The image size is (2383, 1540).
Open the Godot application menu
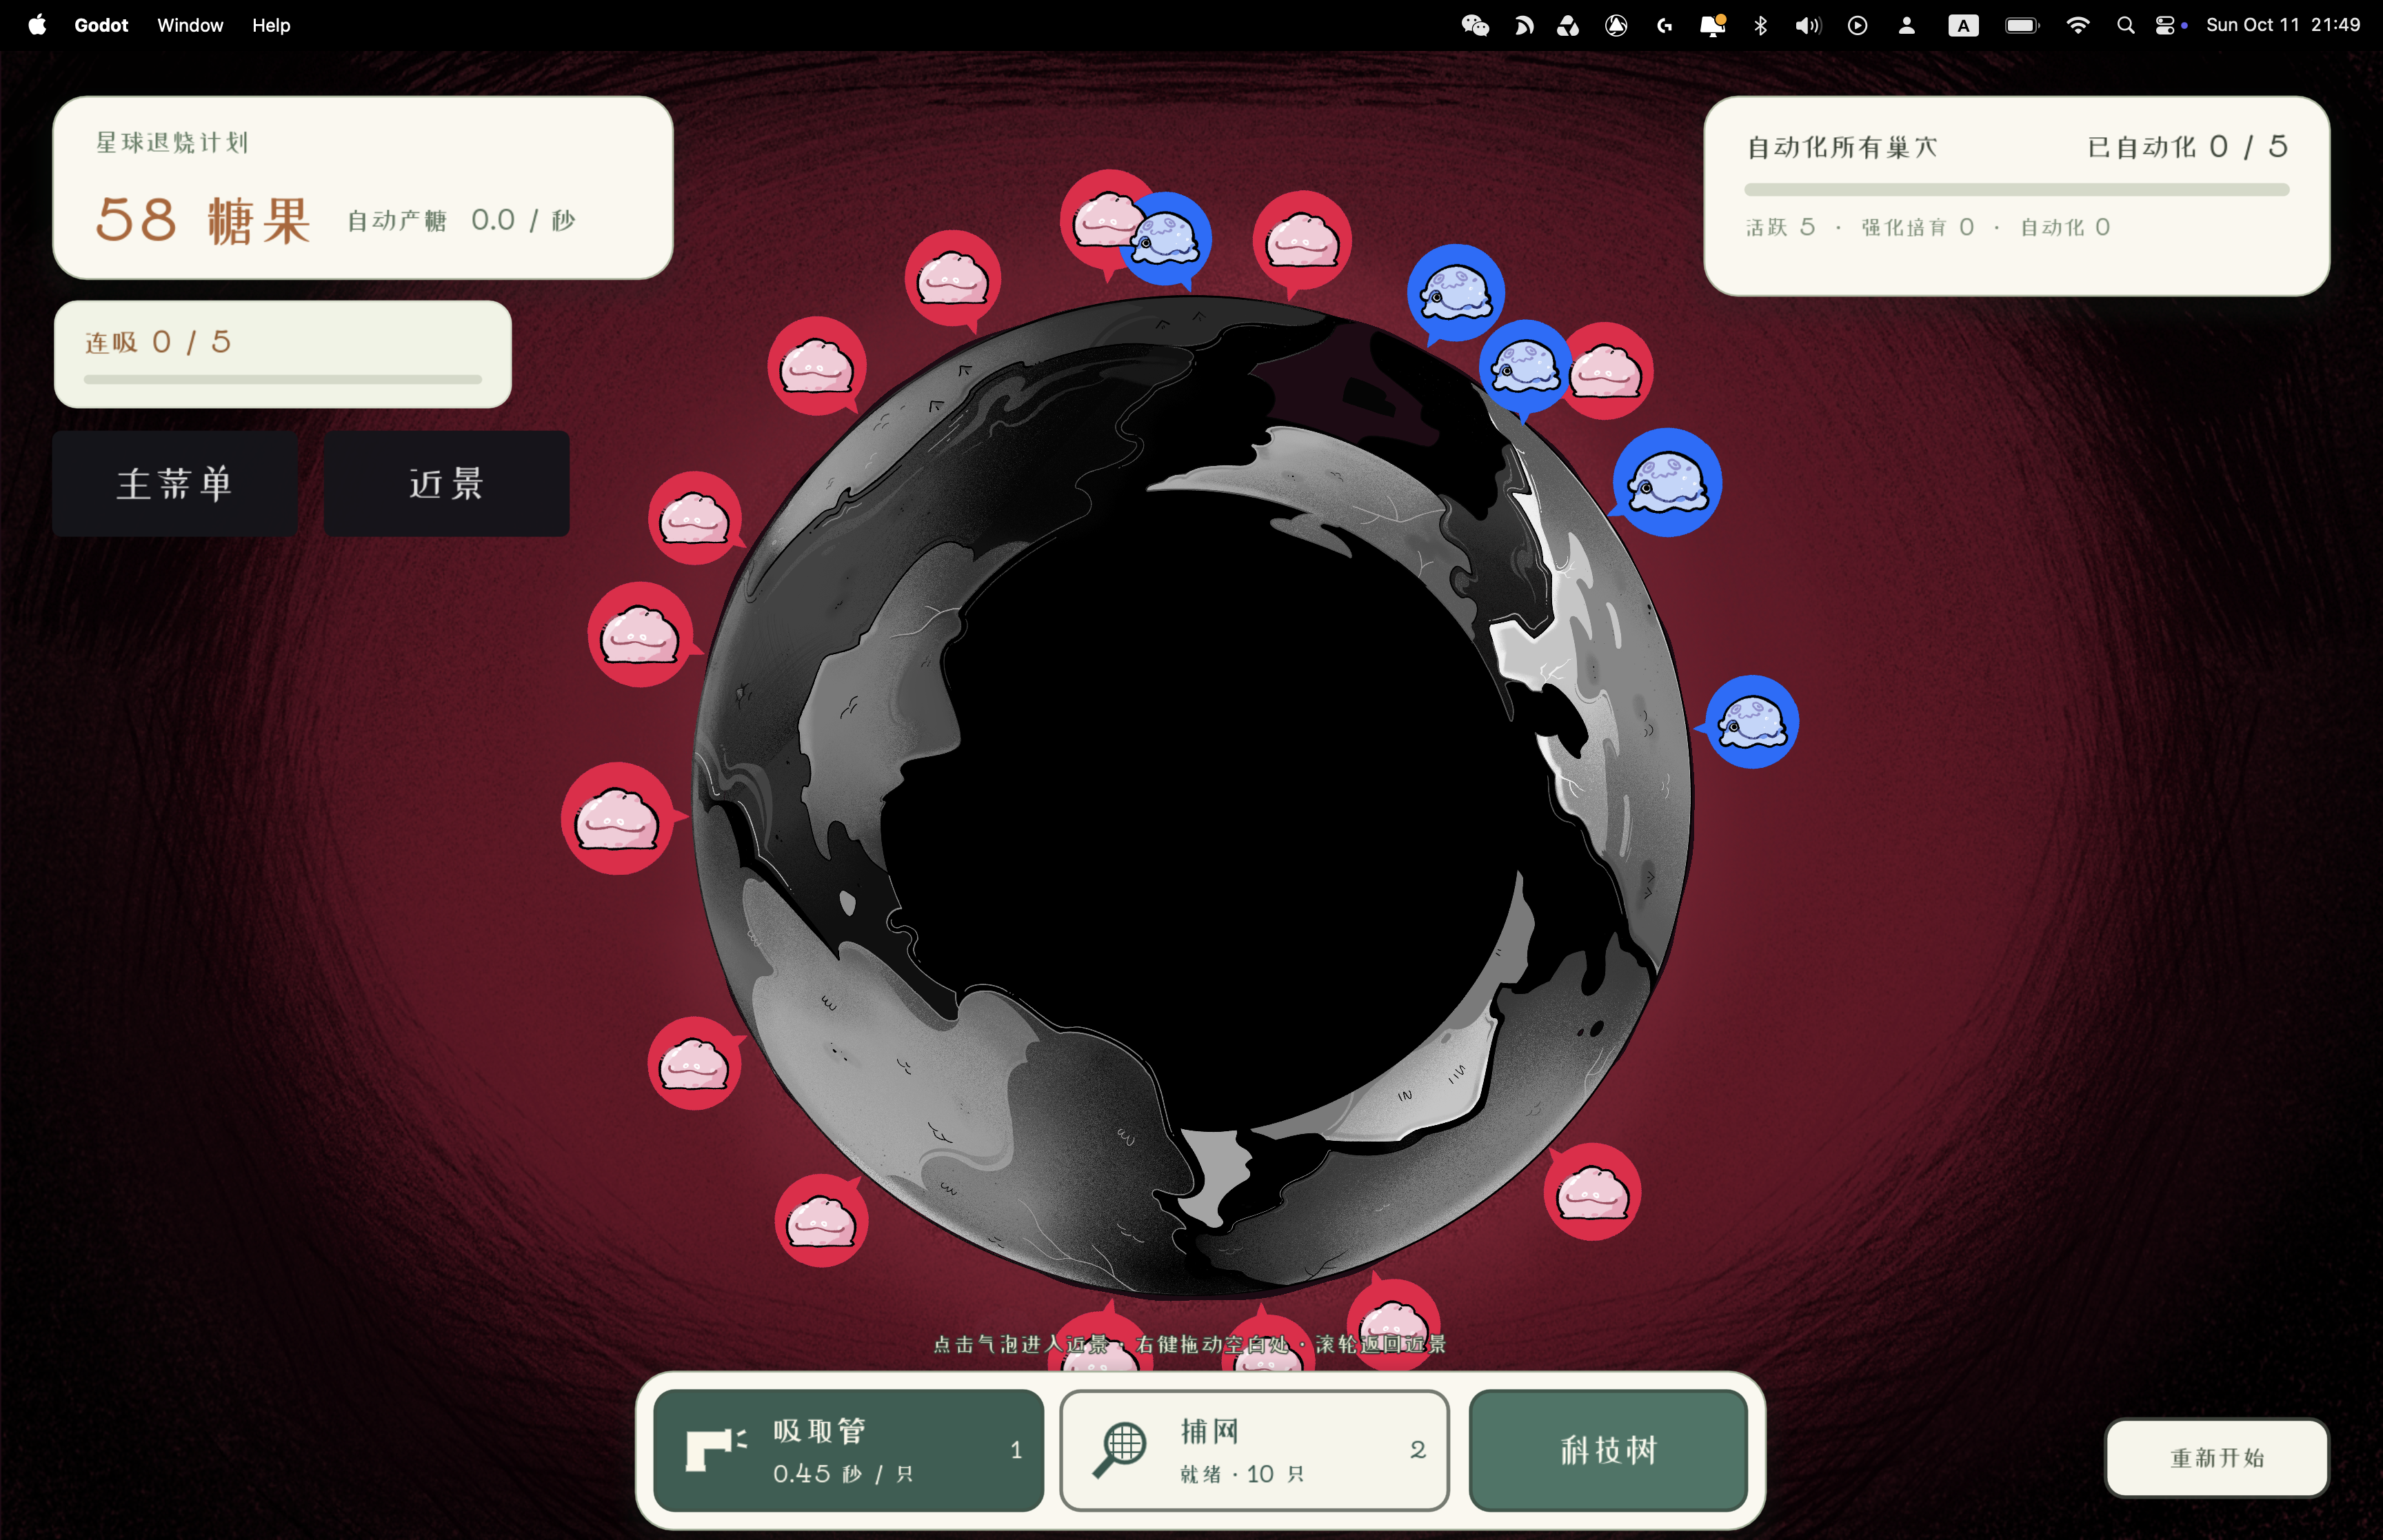[x=101, y=25]
